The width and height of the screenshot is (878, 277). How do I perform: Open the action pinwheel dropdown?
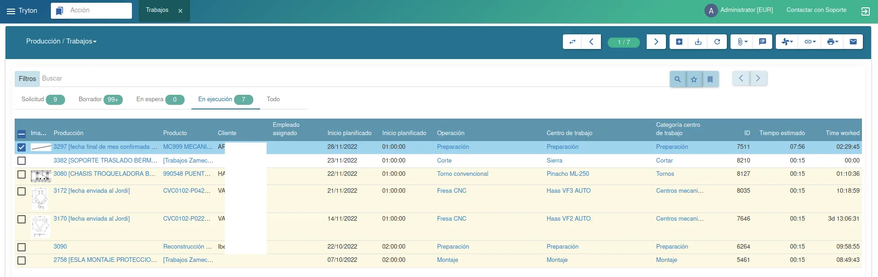(787, 42)
